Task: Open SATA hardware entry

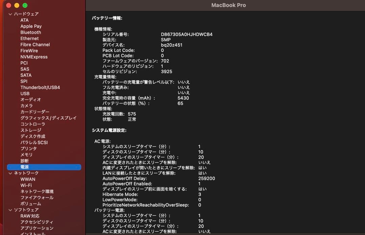Action: point(26,75)
